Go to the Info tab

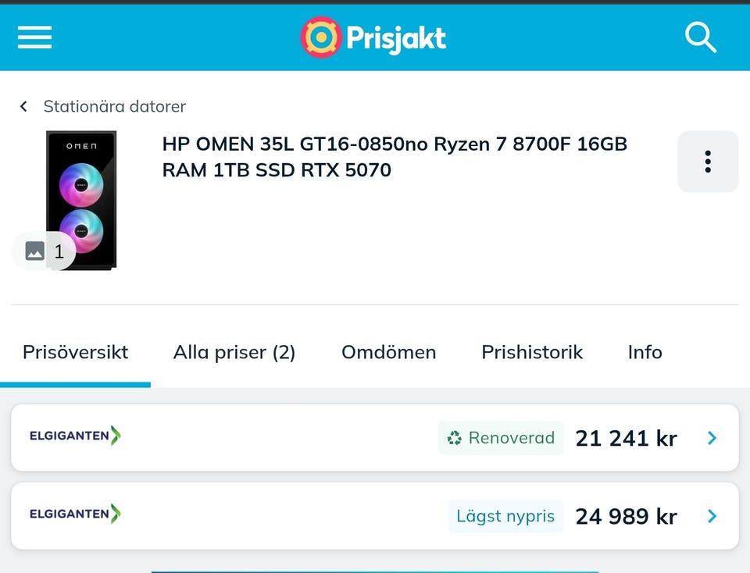(645, 352)
